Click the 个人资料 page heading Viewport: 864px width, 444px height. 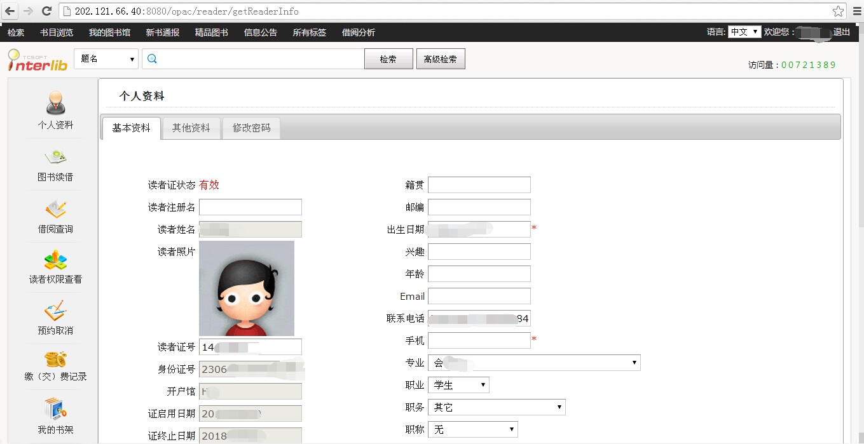(142, 97)
